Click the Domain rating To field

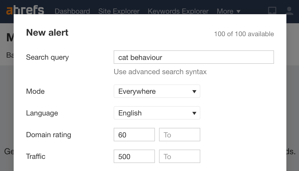(x=179, y=135)
